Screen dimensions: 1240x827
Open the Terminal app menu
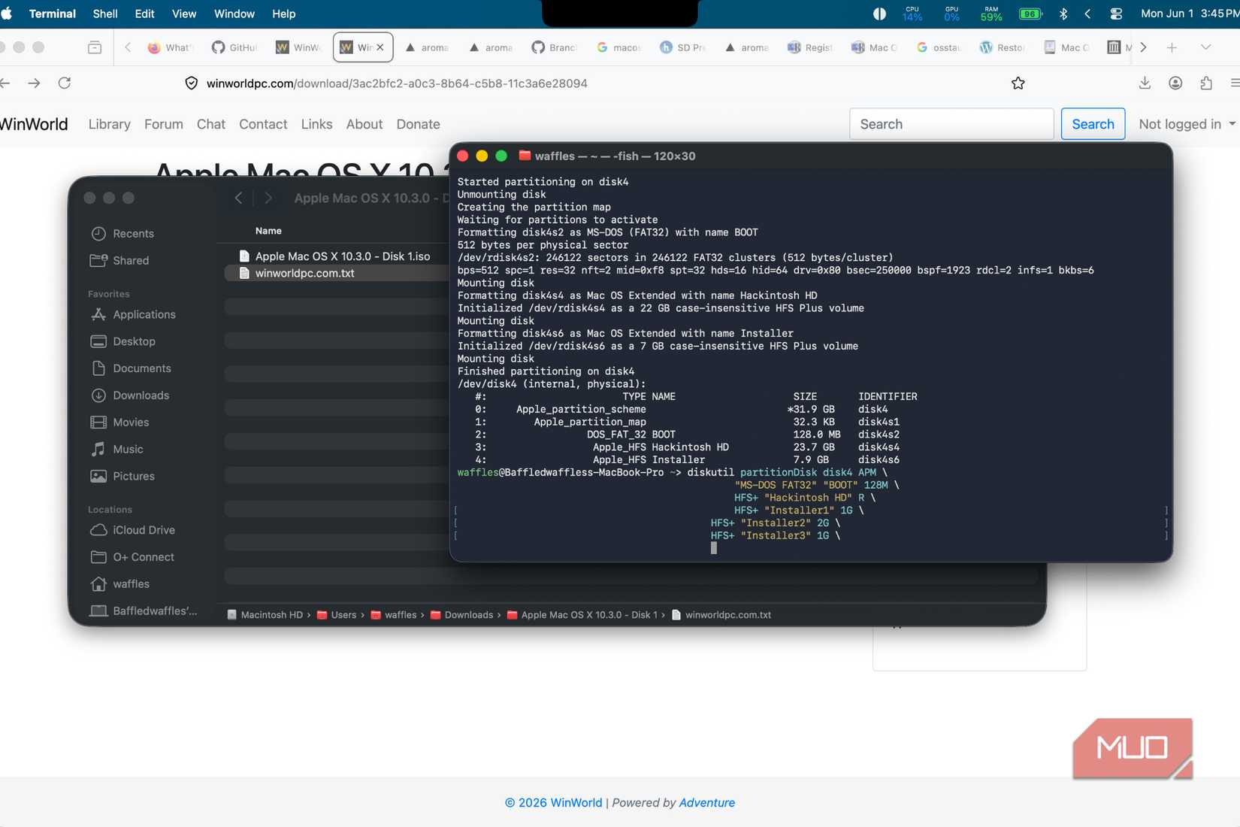[x=52, y=14]
